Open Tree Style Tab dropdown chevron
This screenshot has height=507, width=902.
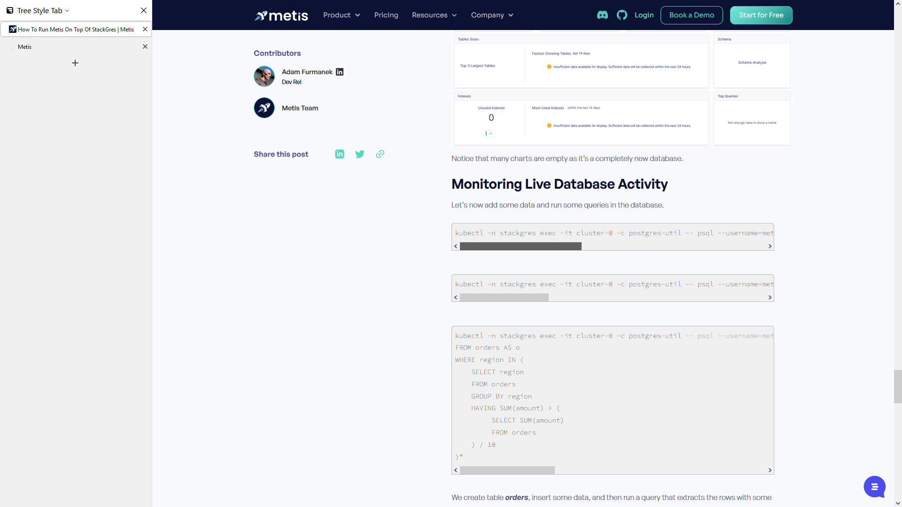pos(67,11)
